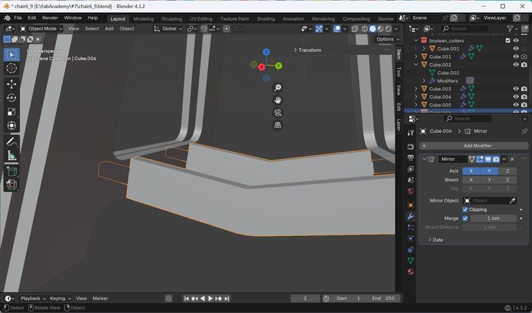Image resolution: width=532 pixels, height=313 pixels.
Task: Open Playback dropdown in timeline
Action: point(33,298)
